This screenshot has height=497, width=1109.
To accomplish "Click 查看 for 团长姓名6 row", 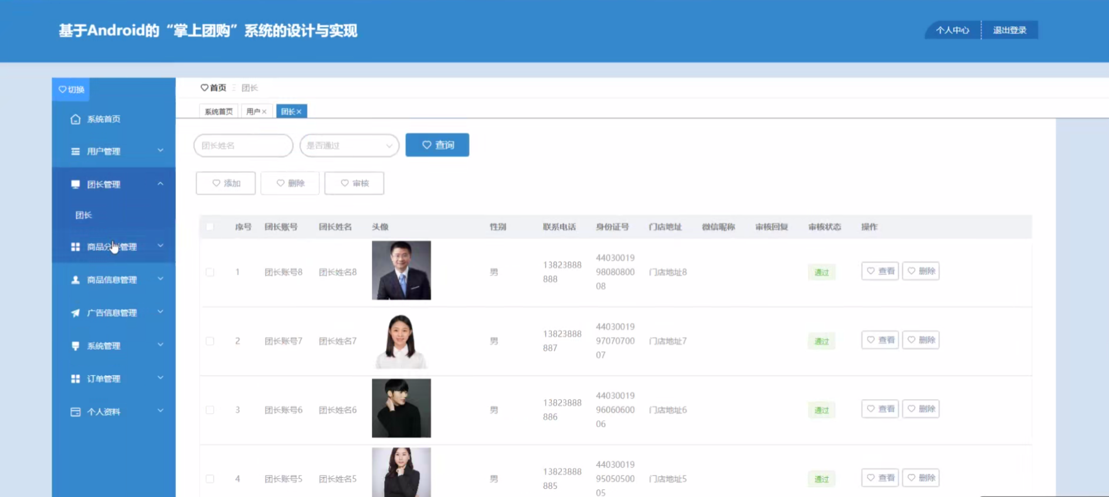I will (x=880, y=409).
